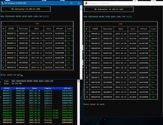Select the 2304.CAP filename line in the left window
163x125 pixels.
25,16
